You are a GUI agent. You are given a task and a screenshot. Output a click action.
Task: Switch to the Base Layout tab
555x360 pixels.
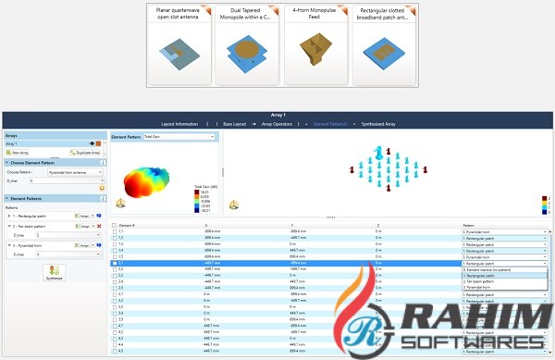pos(234,124)
